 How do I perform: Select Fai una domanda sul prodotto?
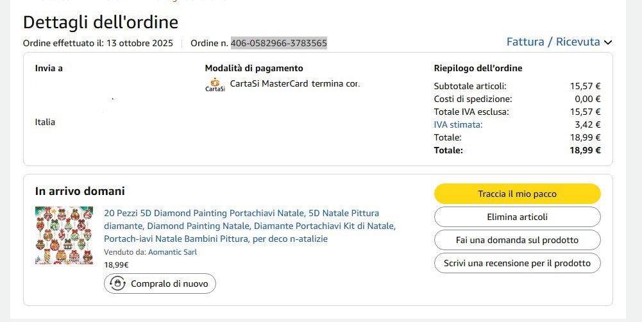click(x=517, y=240)
